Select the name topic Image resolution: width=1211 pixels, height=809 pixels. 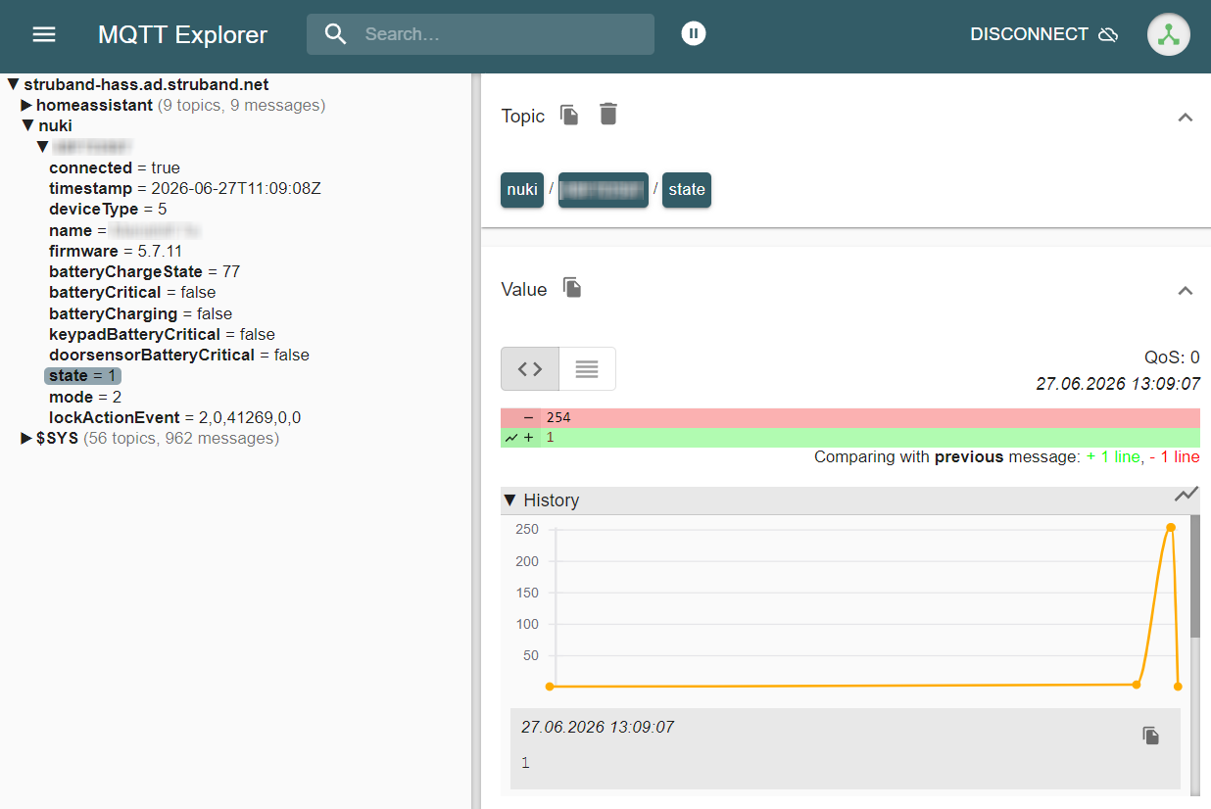click(x=124, y=230)
